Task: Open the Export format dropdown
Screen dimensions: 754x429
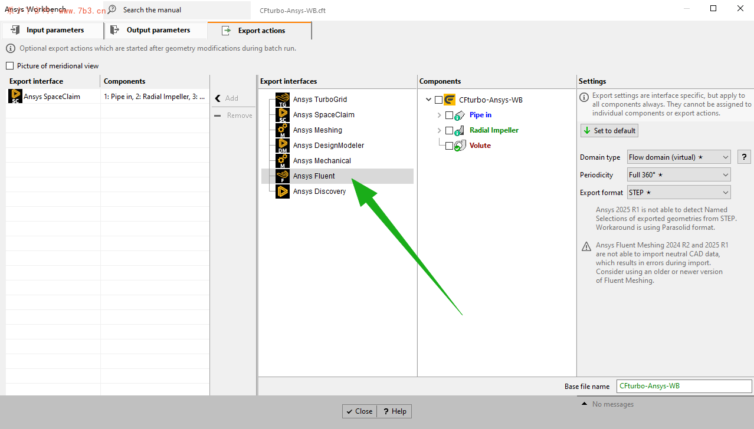Action: click(x=678, y=193)
